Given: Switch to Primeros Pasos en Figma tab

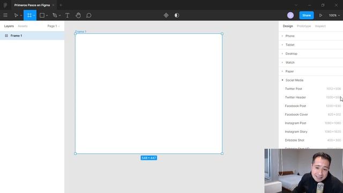Looking at the screenshot, I should (x=32, y=5).
